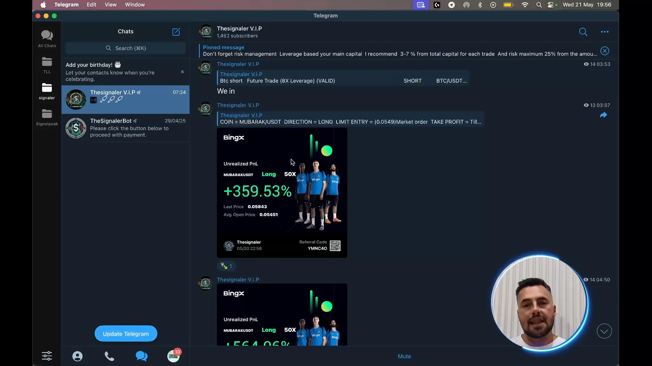
Task: Click the battery status icon
Action: click(508, 5)
